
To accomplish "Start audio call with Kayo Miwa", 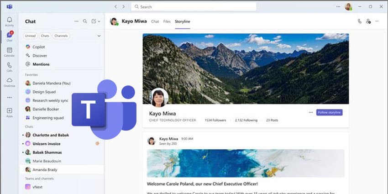I will (x=360, y=21).
